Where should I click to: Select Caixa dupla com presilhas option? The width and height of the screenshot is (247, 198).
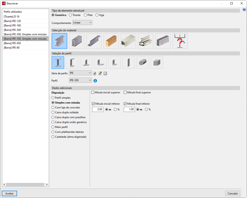pos(69,117)
